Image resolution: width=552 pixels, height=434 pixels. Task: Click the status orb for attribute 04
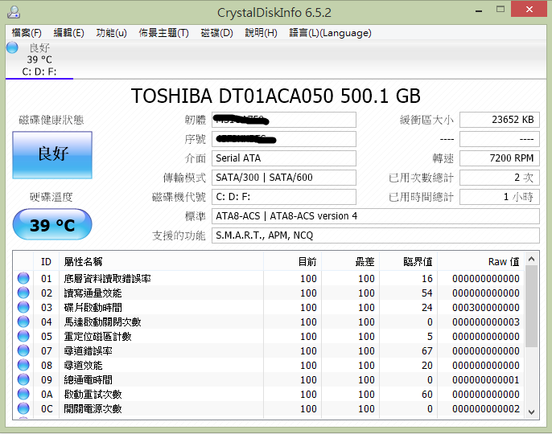23,321
